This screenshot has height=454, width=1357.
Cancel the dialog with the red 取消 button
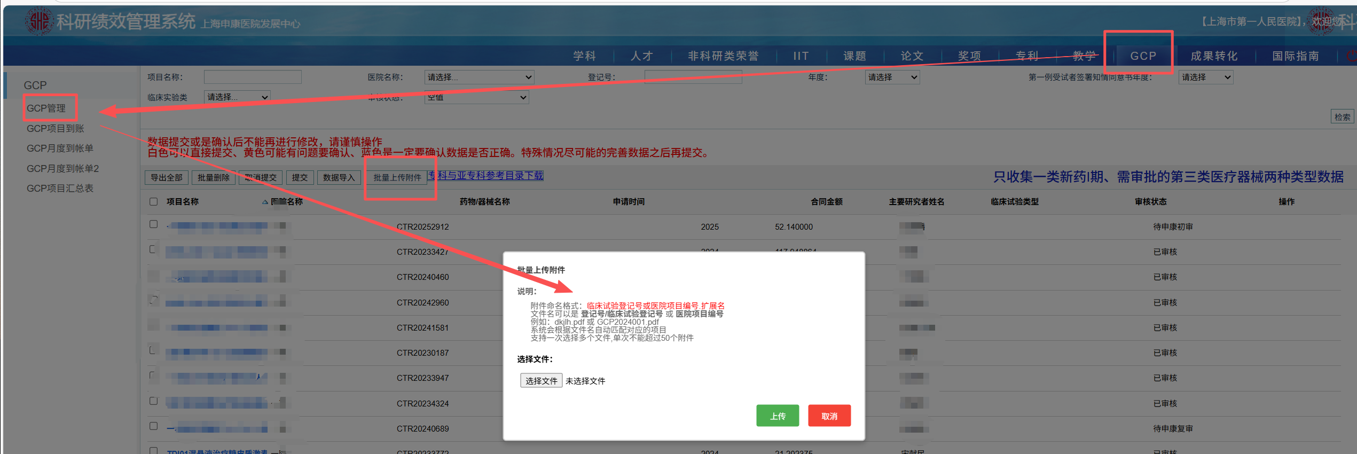click(829, 416)
